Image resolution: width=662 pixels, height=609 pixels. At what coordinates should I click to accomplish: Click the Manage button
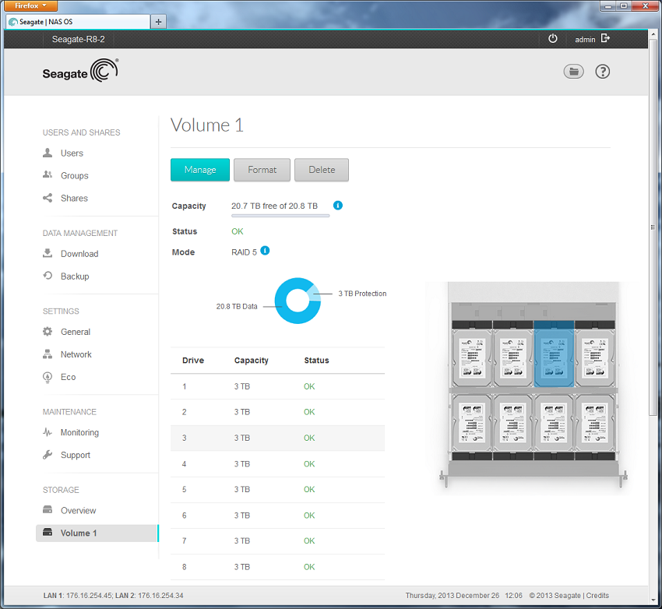pos(200,170)
